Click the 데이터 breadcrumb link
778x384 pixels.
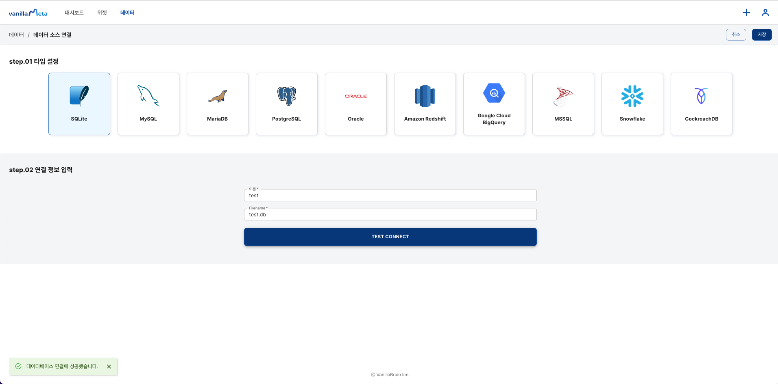(x=16, y=35)
